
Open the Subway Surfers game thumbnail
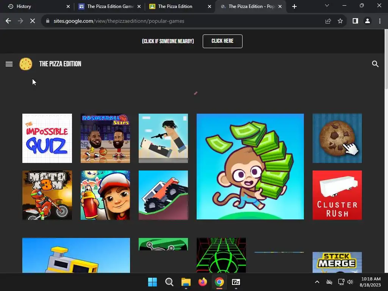[105, 195]
